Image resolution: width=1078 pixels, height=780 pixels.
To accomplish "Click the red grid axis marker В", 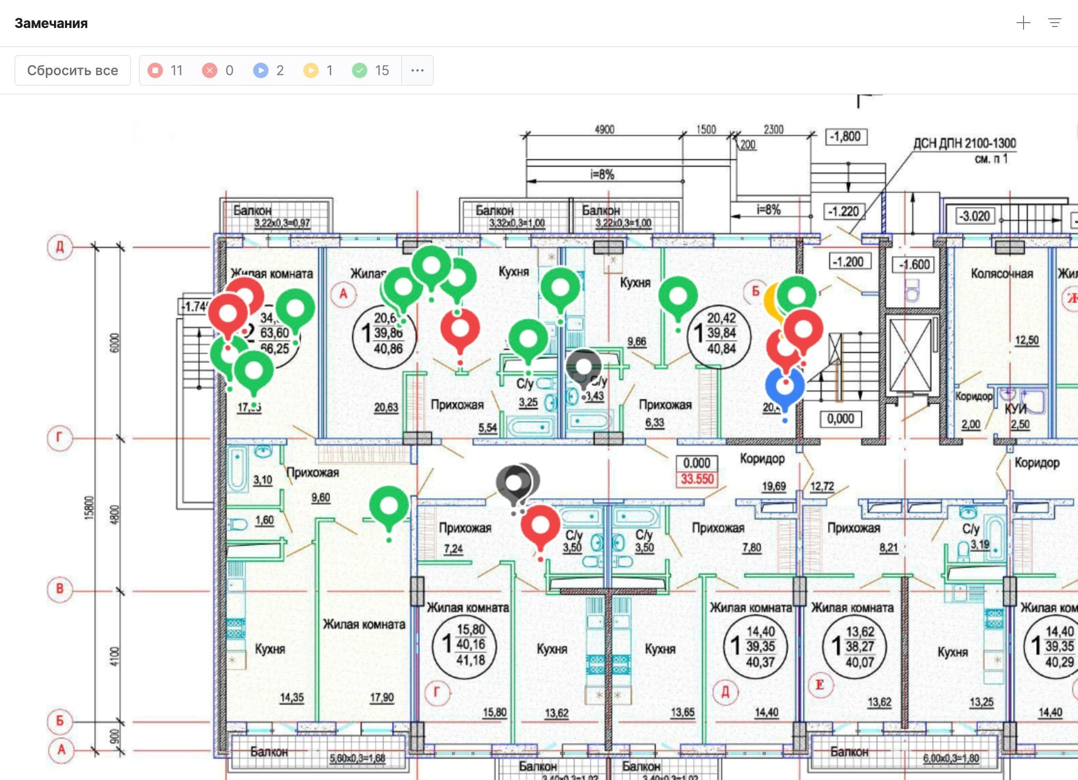I will [60, 589].
